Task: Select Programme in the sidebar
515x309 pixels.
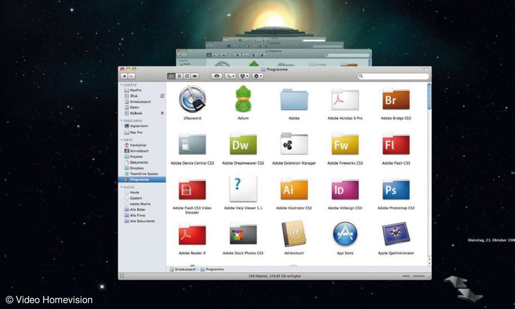Action: 142,179
